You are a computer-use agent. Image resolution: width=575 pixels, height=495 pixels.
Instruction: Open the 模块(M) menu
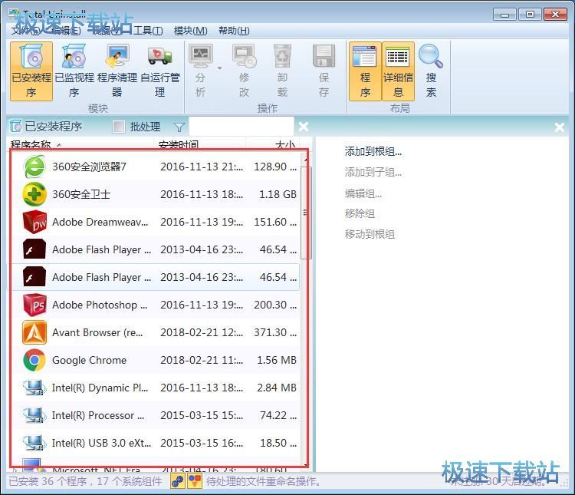coord(191,31)
